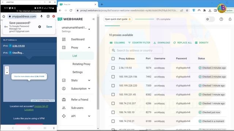The image size is (234, 131).
Task: Download the proxy list
Action: 162,43
